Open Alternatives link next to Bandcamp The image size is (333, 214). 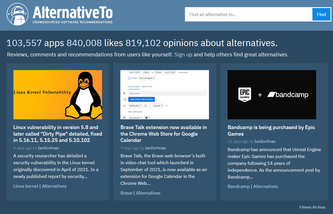tap(266, 186)
